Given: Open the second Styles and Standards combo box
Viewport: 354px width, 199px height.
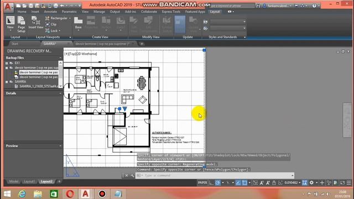Looking at the screenshot, I should coord(228,28).
